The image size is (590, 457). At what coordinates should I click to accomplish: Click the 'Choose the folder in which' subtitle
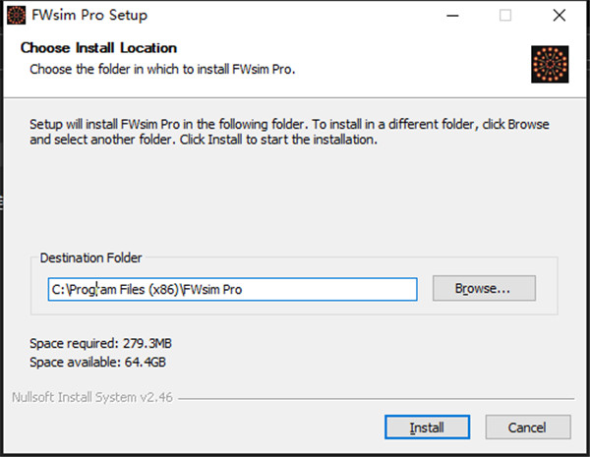click(162, 69)
